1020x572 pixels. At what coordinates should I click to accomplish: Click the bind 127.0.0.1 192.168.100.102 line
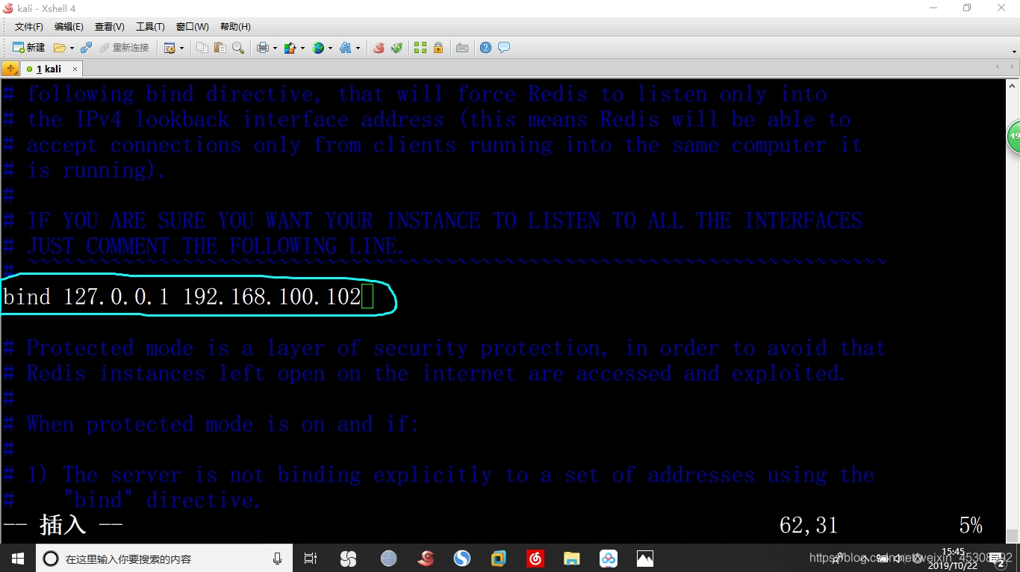(x=182, y=297)
